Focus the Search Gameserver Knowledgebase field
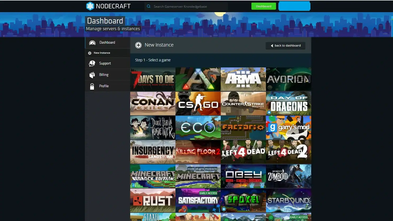Viewport: 393px width, 221px height. tap(186, 6)
